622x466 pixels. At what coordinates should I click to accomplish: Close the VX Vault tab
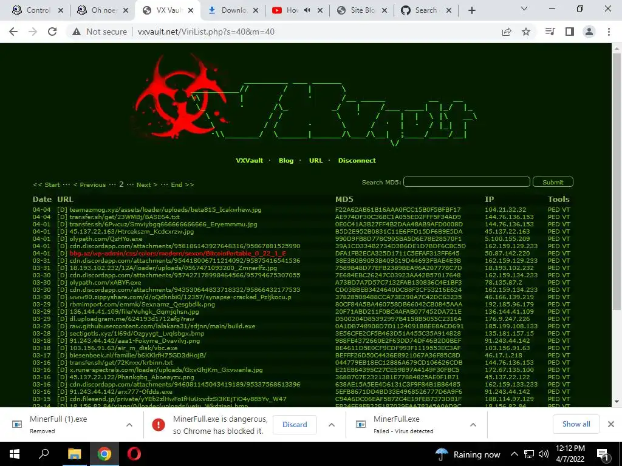click(190, 10)
